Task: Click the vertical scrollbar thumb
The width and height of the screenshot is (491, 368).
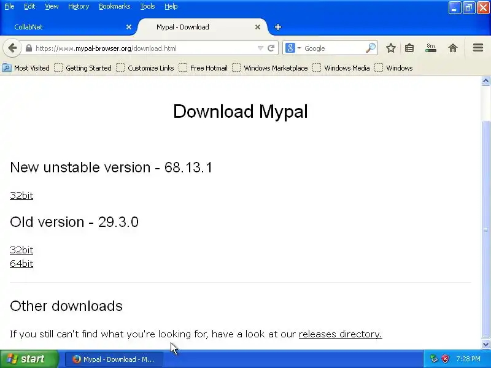Action: pyautogui.click(x=485, y=229)
